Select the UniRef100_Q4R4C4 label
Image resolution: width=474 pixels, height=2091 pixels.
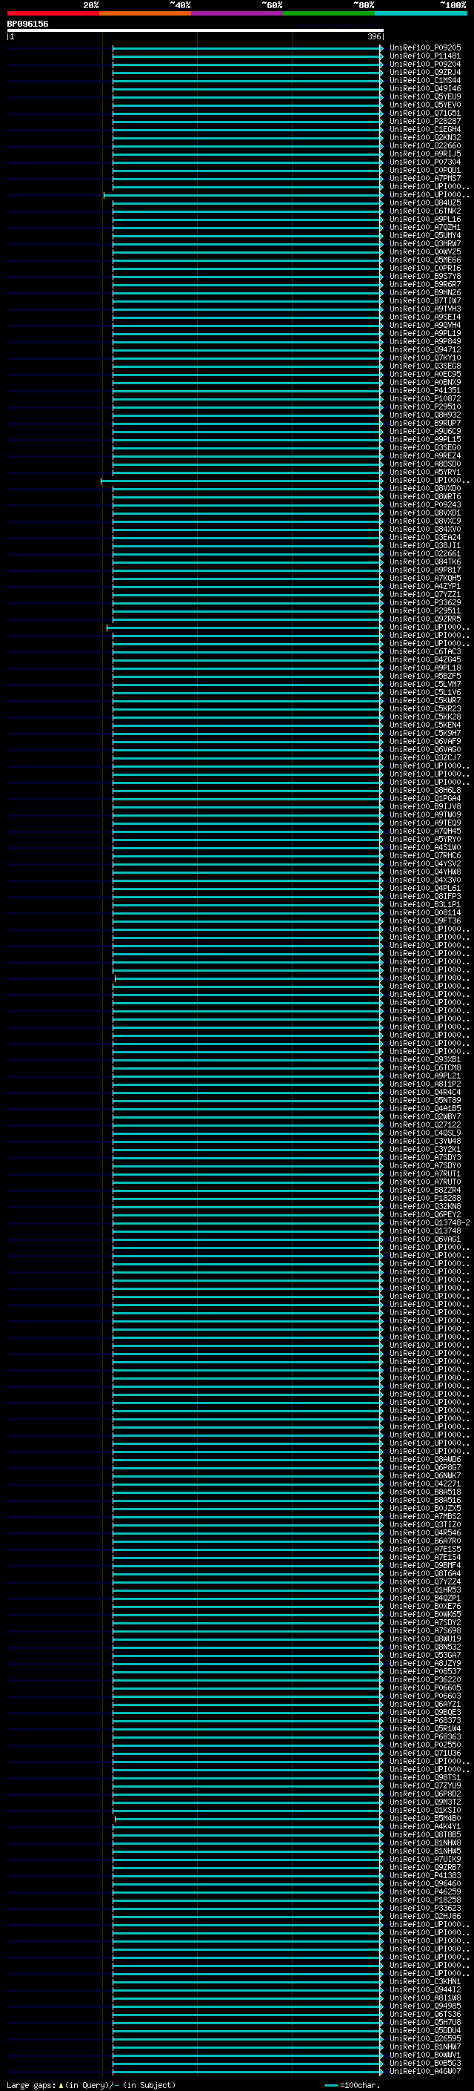(x=425, y=1092)
